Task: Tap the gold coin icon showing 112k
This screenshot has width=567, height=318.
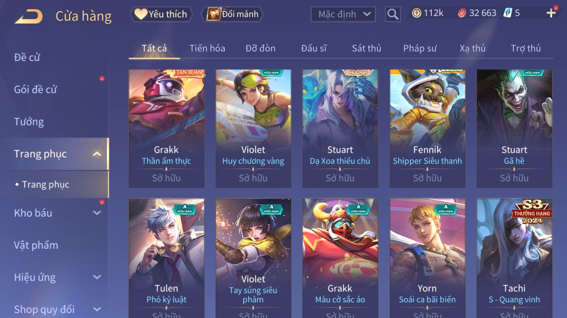Action: (x=416, y=13)
